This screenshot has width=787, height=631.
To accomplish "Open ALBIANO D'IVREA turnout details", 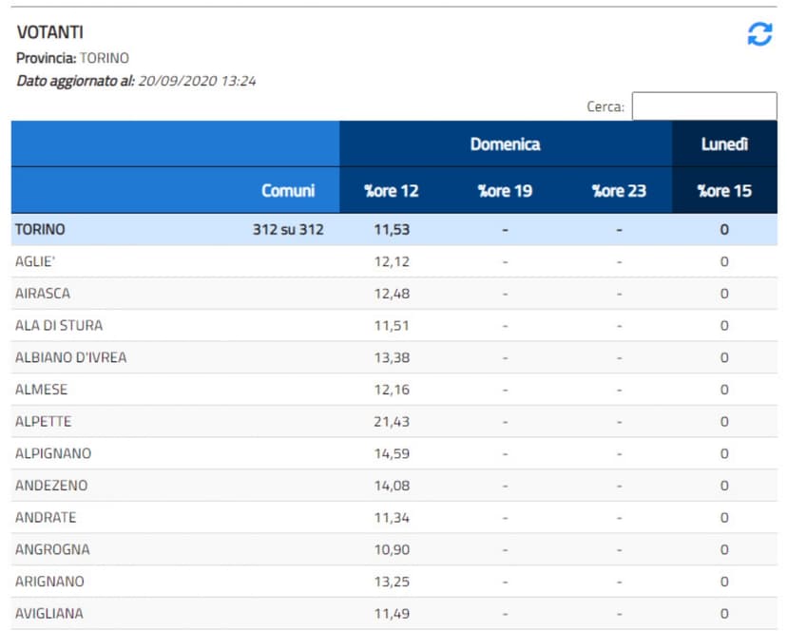I will [x=70, y=358].
